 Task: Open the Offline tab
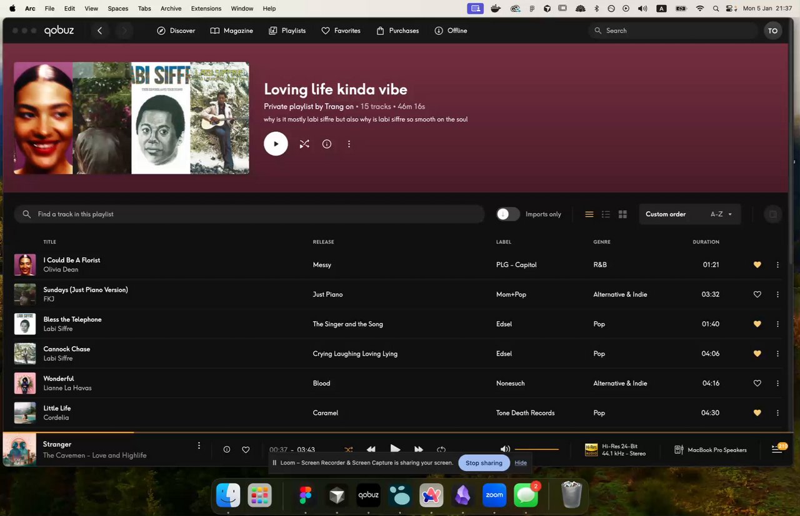pyautogui.click(x=451, y=31)
